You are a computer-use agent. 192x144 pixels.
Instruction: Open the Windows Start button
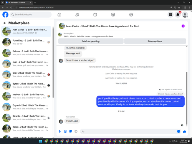pyautogui.click(x=41, y=141)
